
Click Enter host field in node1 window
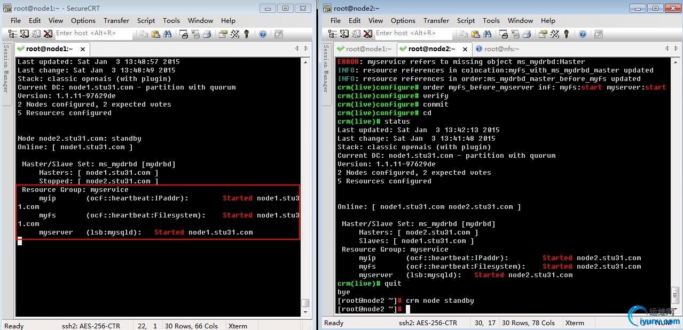point(93,33)
